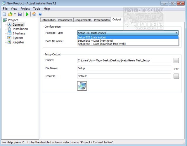
Task: Click the Installation page icon in tree
Action: [x=9, y=29]
